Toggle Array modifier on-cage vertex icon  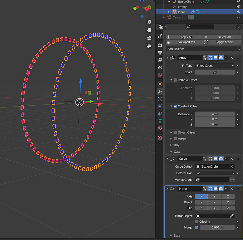pyautogui.click(x=205, y=58)
